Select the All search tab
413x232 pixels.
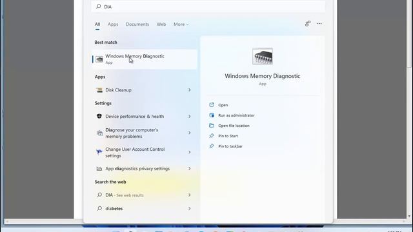[97, 24]
